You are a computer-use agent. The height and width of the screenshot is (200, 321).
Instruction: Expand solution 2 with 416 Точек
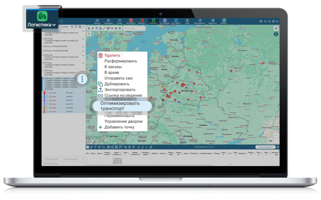click(83, 39)
